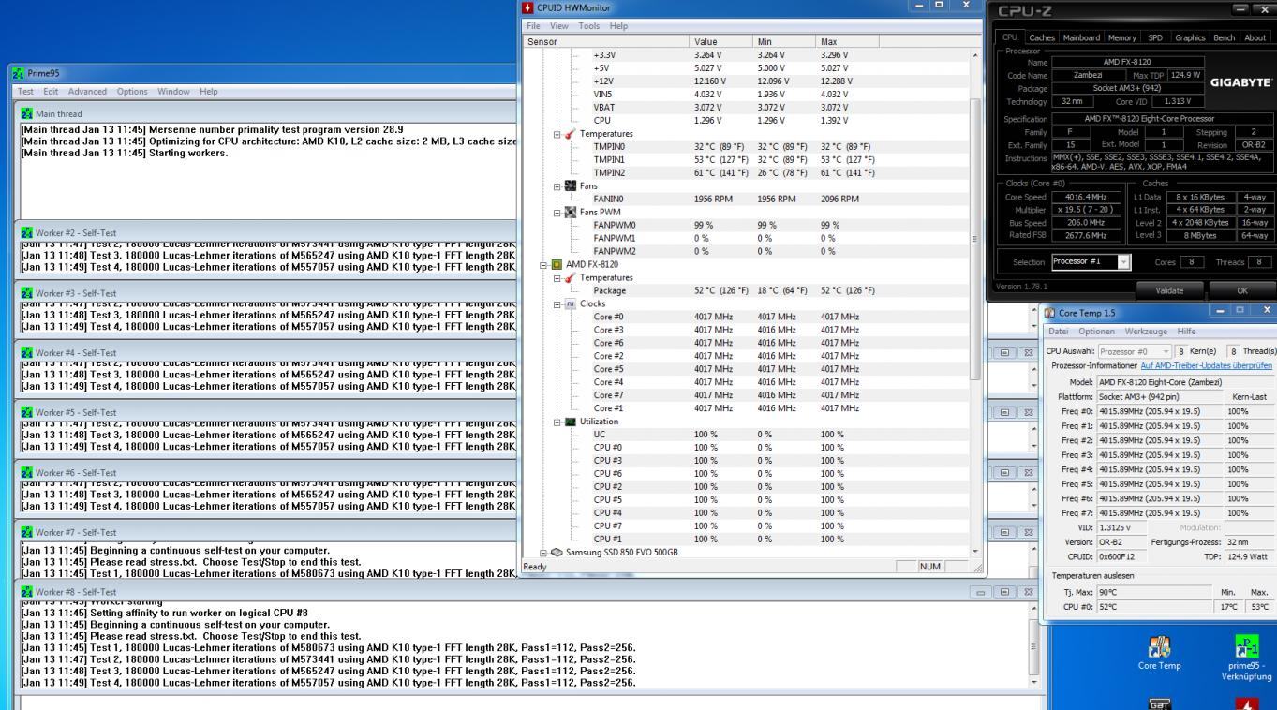Select the FANIN0 row in HWMonitor
The height and width of the screenshot is (710, 1277).
click(747, 200)
